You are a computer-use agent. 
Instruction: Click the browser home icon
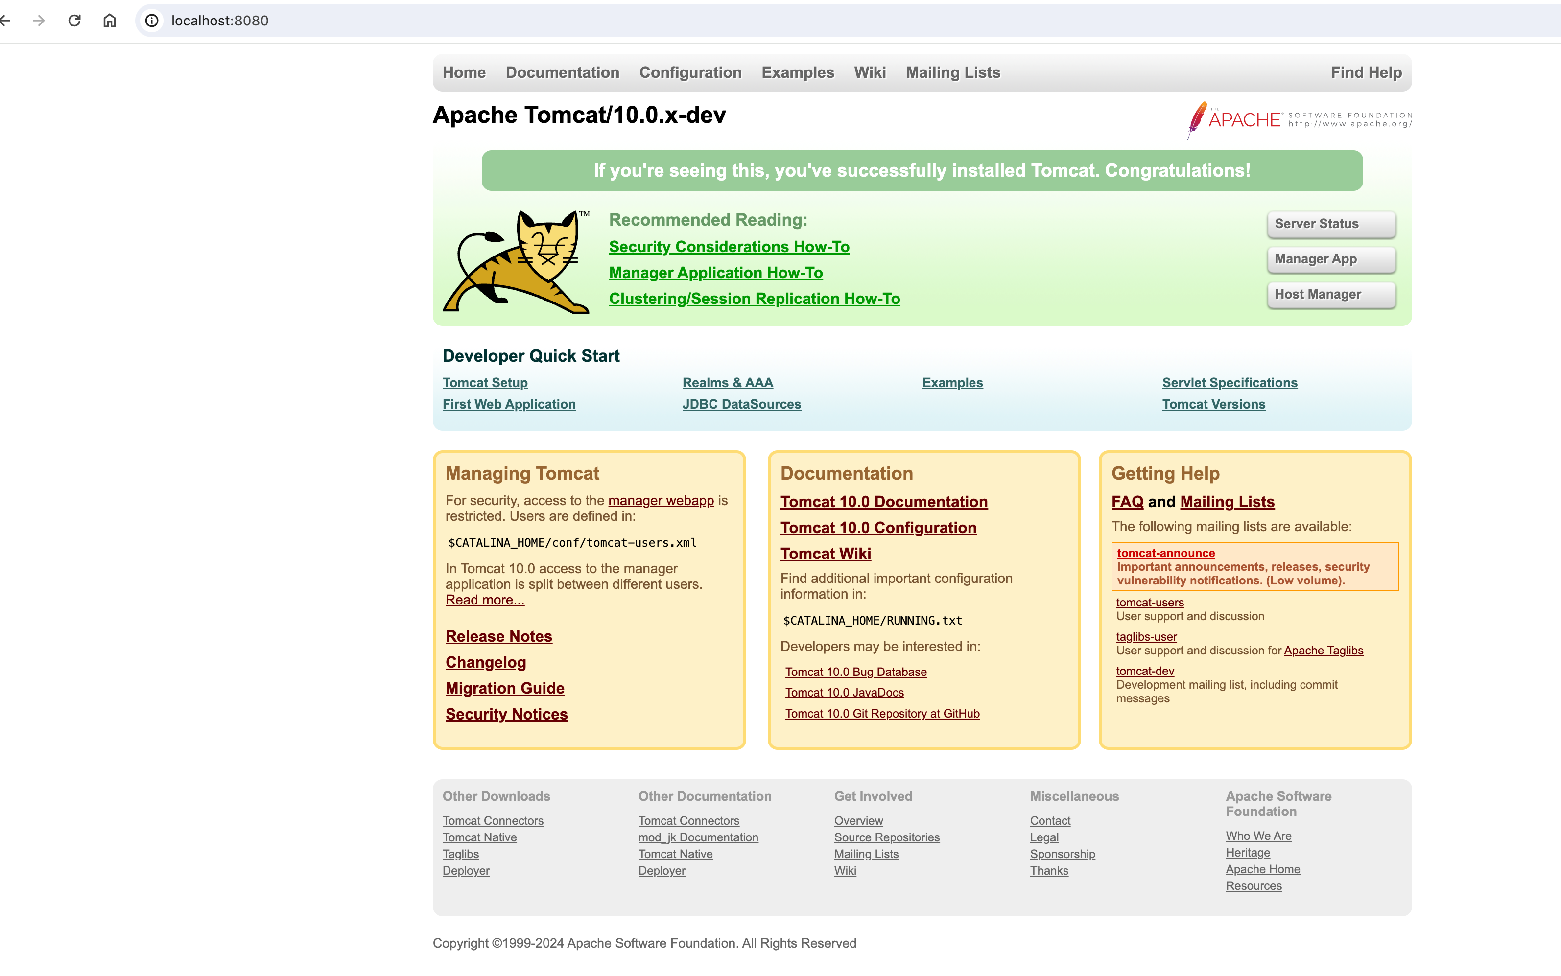tap(110, 21)
